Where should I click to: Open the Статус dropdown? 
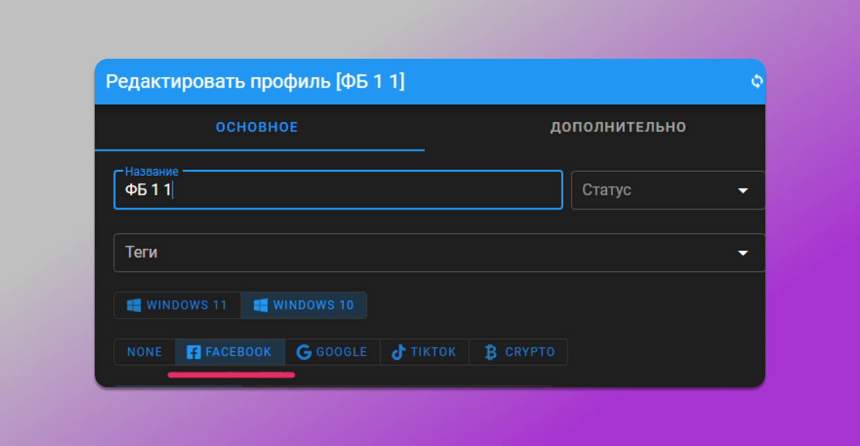point(667,190)
